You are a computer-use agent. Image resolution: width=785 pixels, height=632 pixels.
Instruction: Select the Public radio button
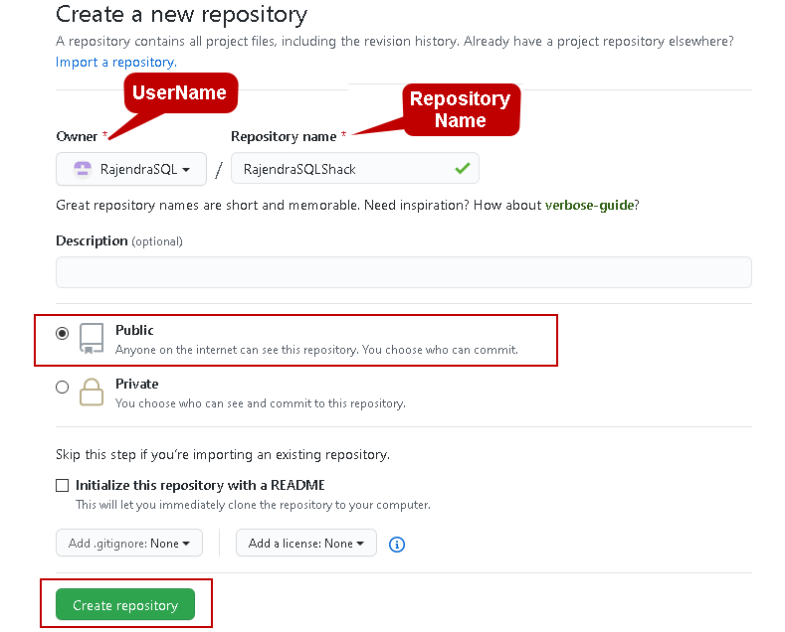(x=63, y=334)
